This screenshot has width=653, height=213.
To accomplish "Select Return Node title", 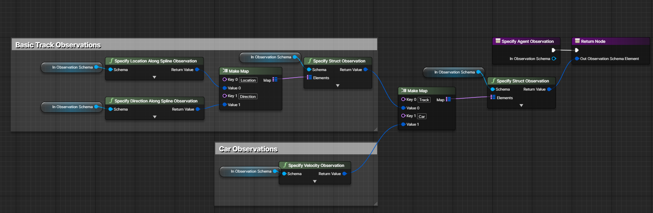I will (611, 41).
